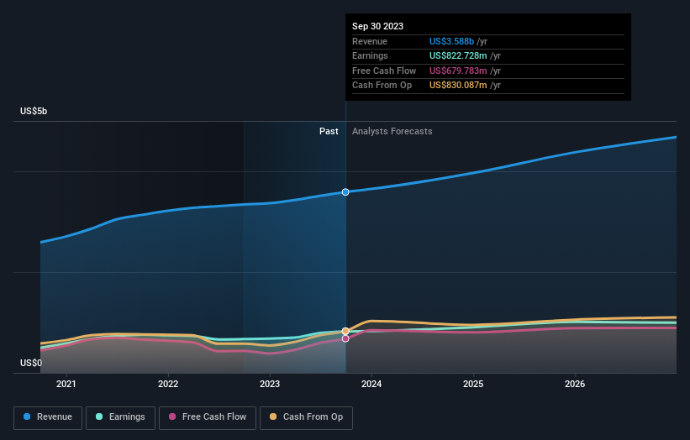Click the pink Free Cash Flow legend dot

(172, 416)
